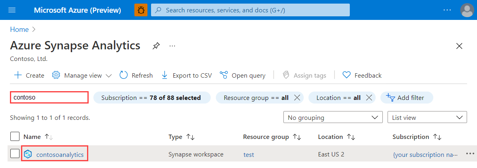This screenshot has width=477, height=168.
Task: Click the Create button
Action: (x=29, y=75)
